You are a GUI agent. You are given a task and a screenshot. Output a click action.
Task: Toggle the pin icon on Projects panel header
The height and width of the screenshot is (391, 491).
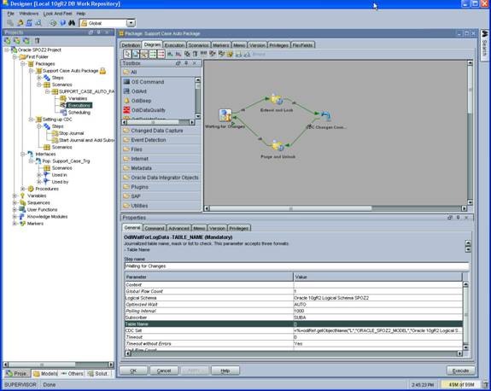pyautogui.click(x=99, y=32)
